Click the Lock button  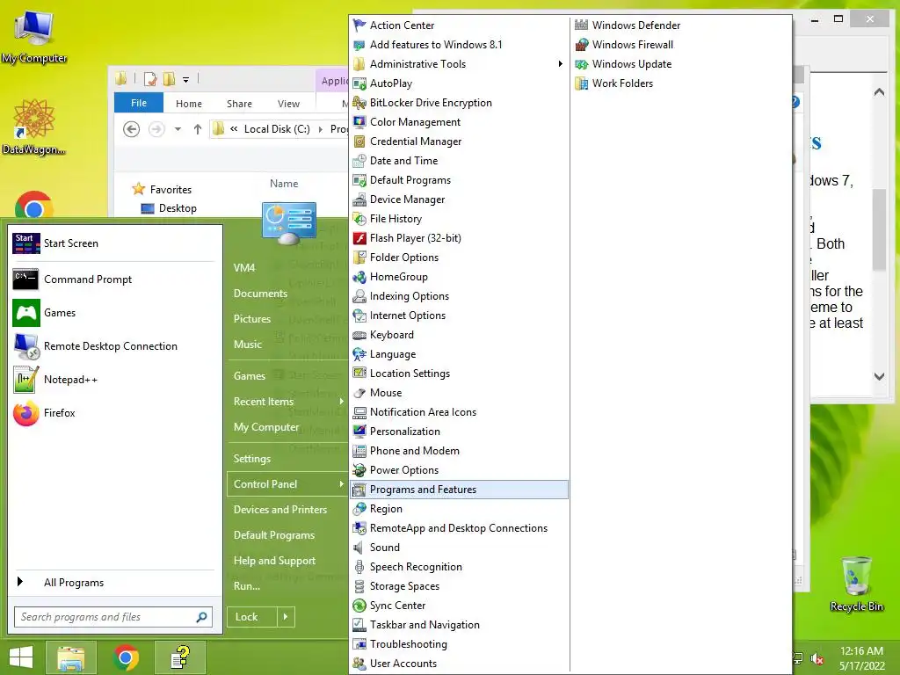(252, 617)
